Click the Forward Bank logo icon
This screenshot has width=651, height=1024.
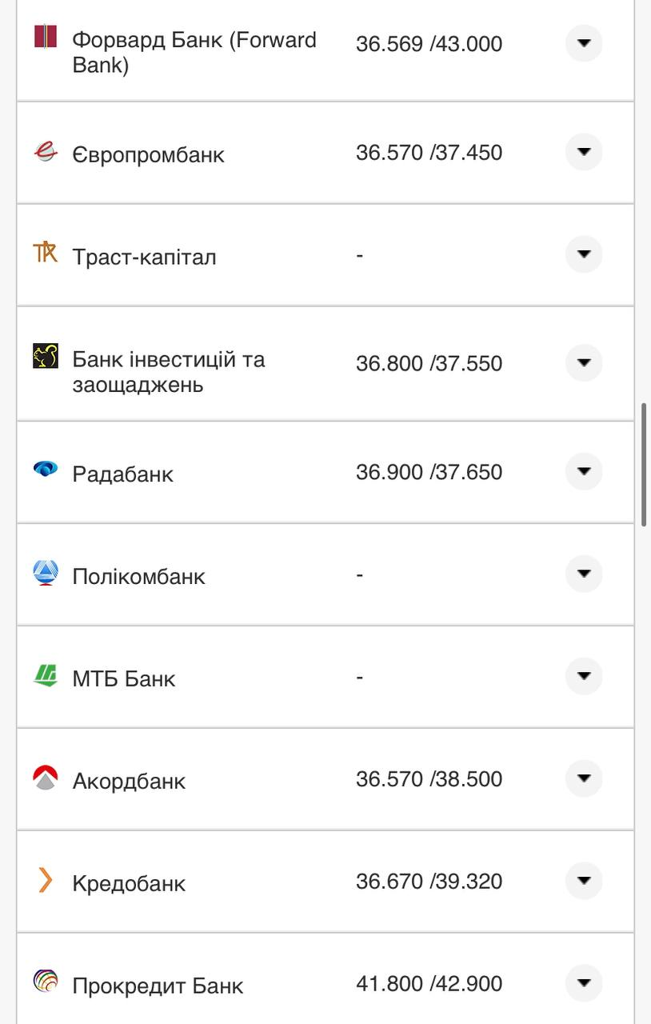tap(46, 37)
